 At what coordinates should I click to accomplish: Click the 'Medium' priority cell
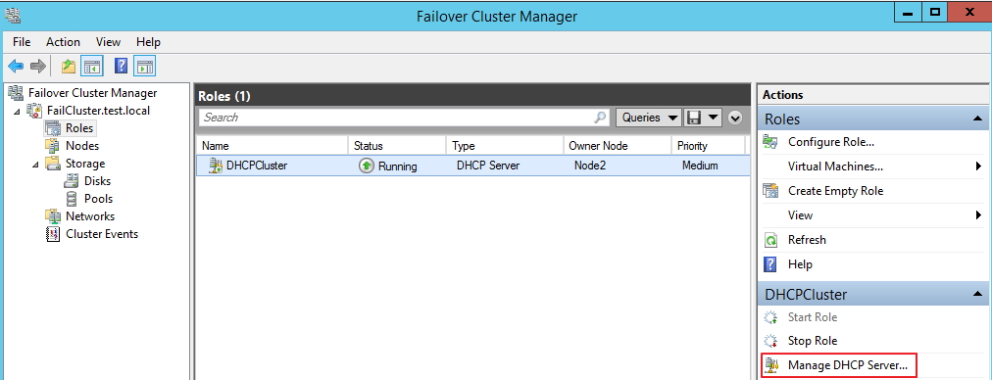click(700, 166)
